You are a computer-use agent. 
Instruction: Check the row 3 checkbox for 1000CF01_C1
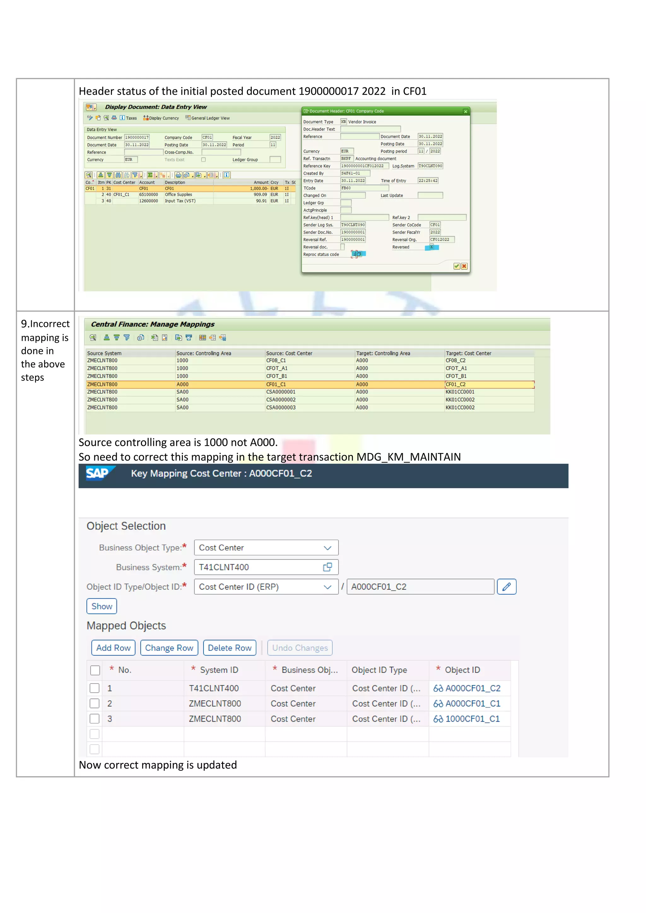click(95, 719)
